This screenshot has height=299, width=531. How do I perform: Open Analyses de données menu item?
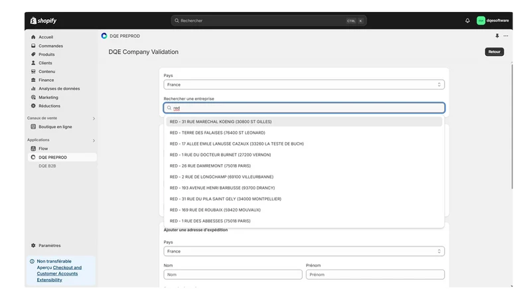(x=59, y=88)
